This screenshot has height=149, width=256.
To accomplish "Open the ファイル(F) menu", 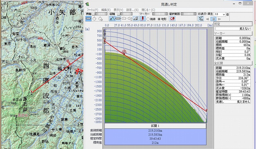I will coord(92,10).
